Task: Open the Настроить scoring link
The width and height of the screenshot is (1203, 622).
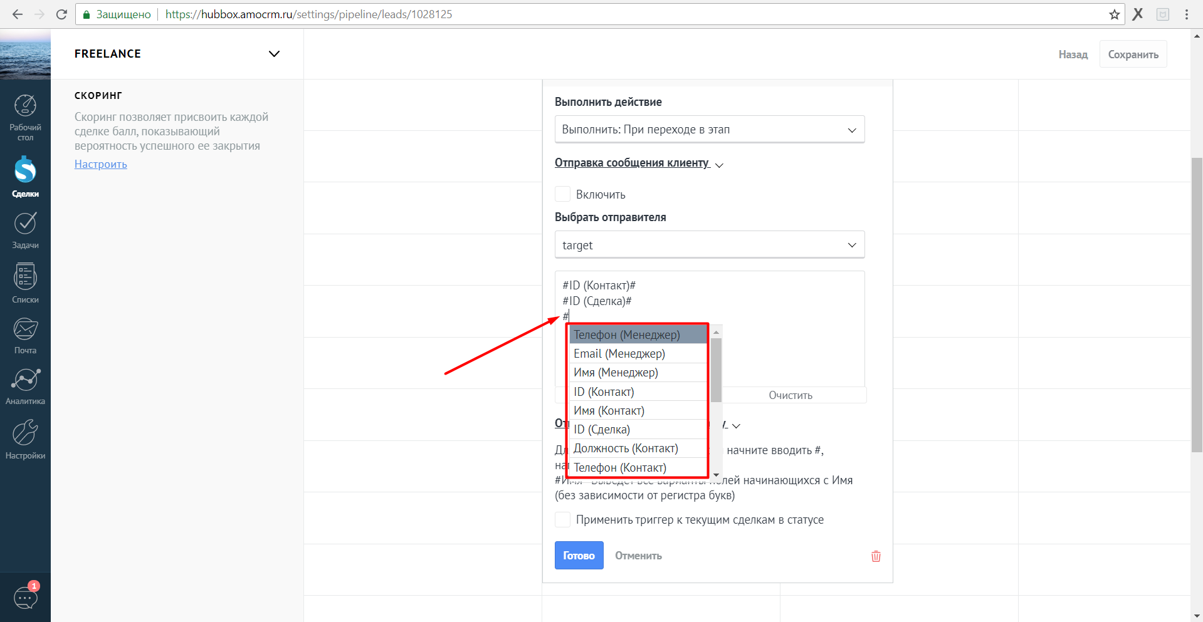Action: [101, 164]
